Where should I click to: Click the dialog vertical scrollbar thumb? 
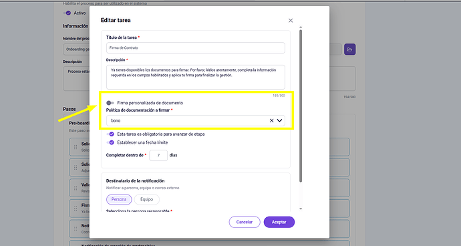pos(301,106)
